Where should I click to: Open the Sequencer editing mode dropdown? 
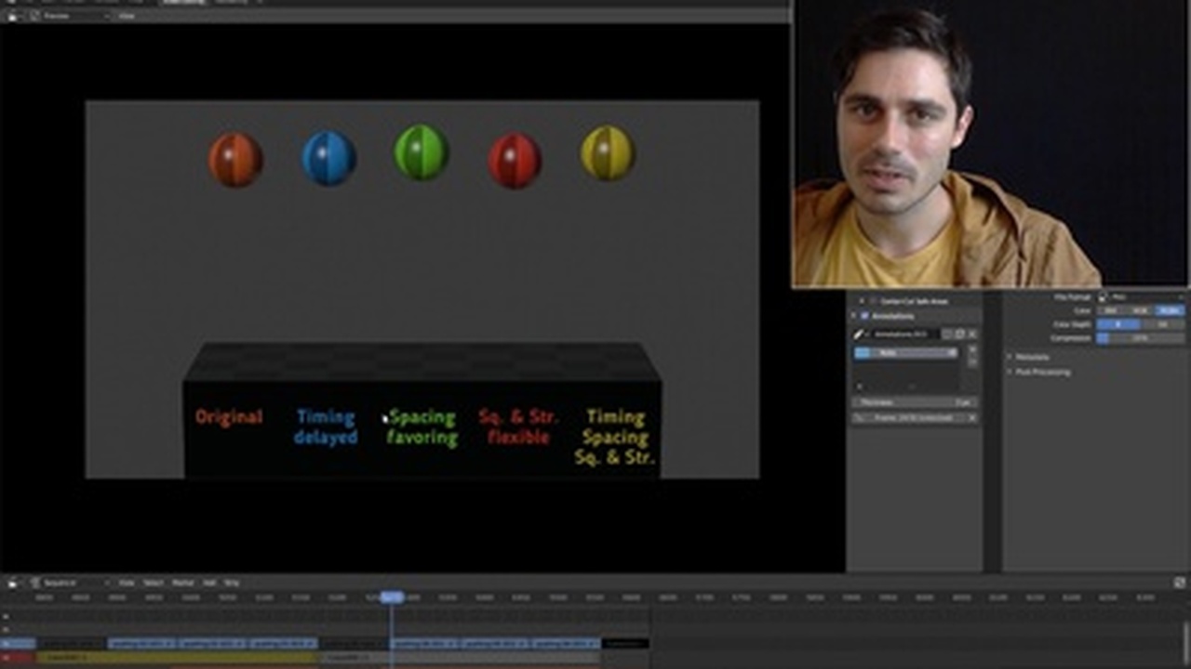(56, 583)
